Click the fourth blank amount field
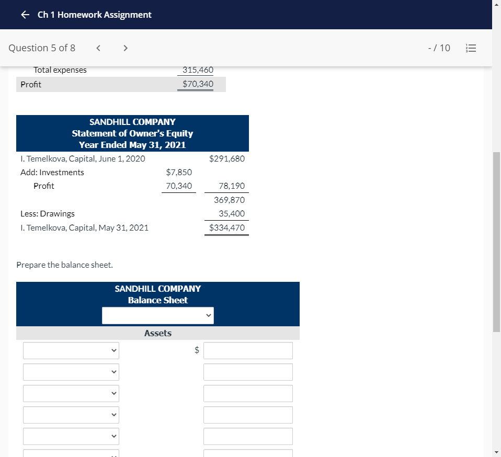 (248, 415)
